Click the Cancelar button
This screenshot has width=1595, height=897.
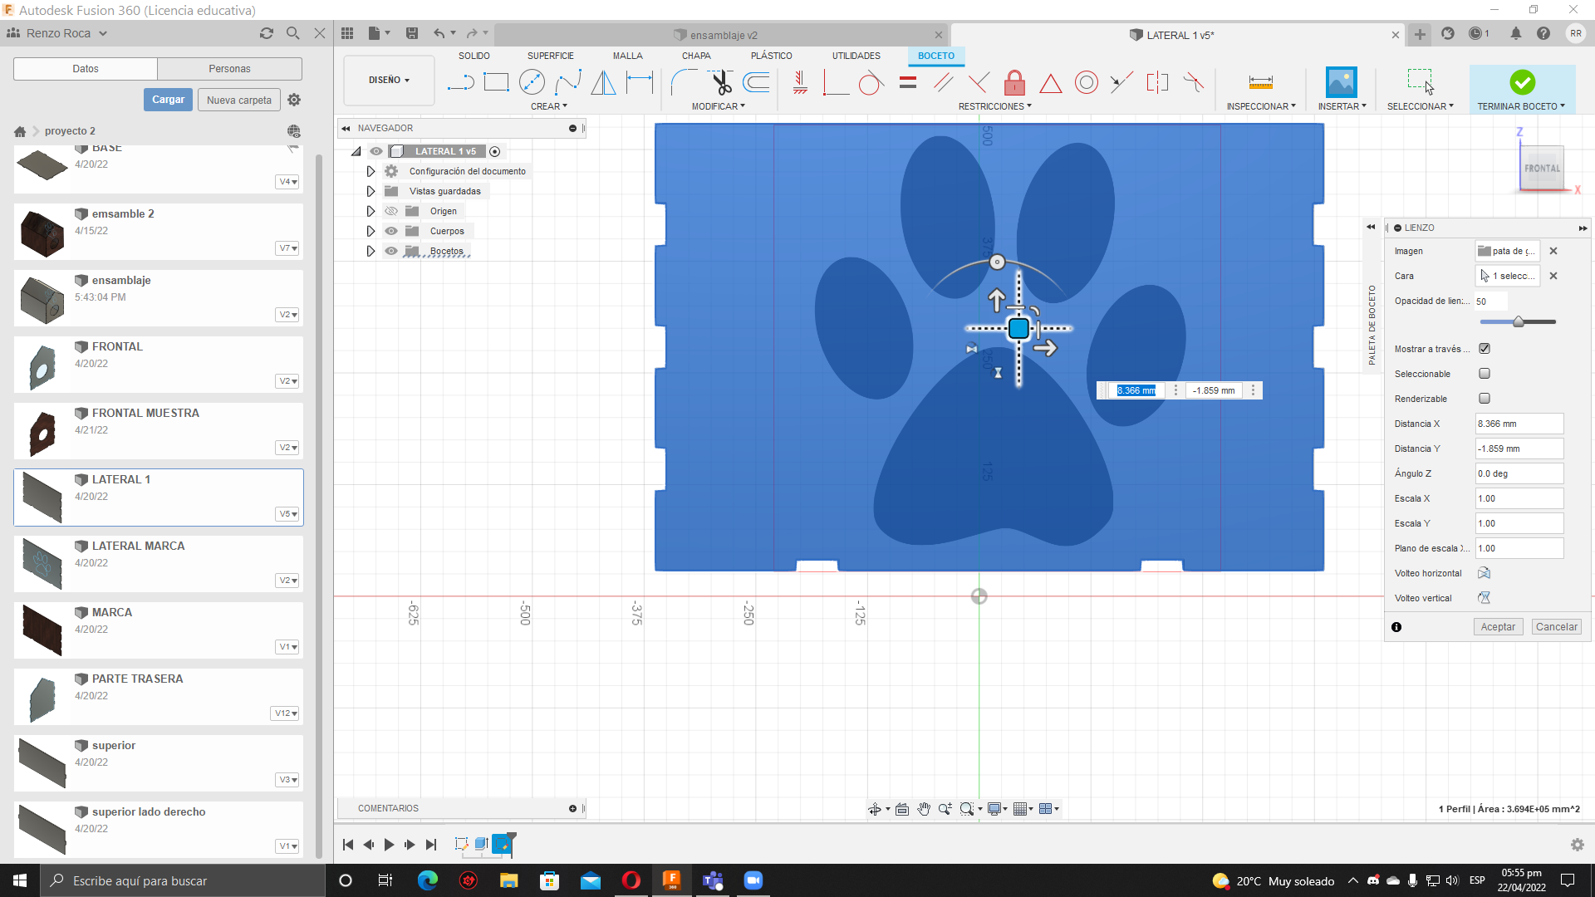[1557, 627]
